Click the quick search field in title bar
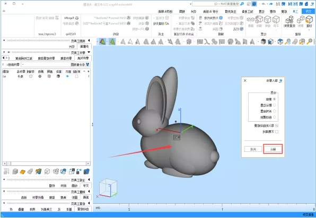This screenshot has width=316, height=218. coord(215,4)
